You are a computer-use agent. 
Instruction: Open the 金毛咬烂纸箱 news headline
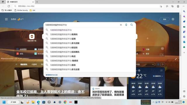pos(50,93)
